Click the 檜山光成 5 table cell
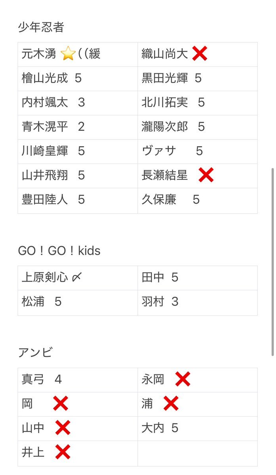Viewport: 276px width, 475px height. pos(78,79)
